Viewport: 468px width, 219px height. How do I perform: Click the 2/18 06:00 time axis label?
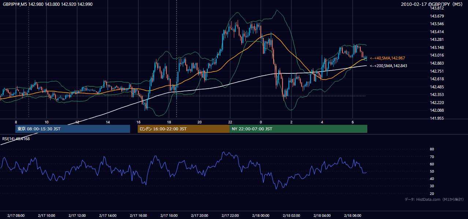point(353,216)
